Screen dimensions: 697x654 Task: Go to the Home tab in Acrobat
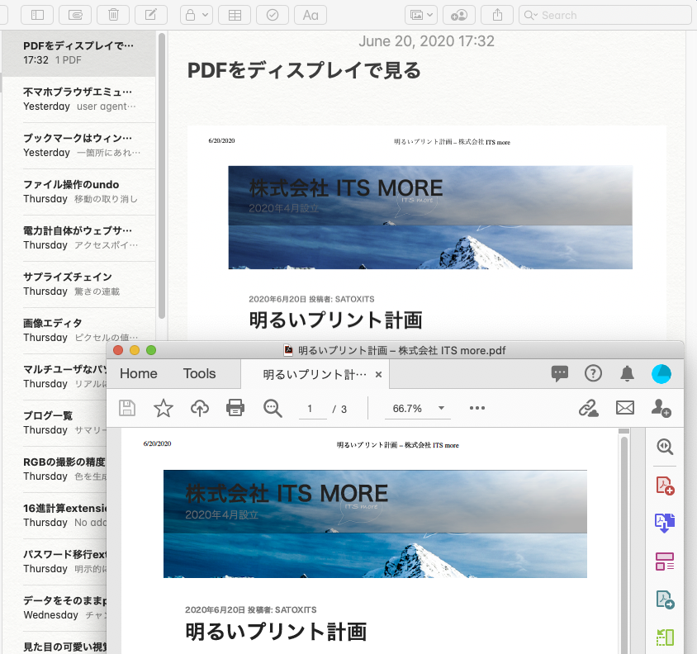[138, 374]
